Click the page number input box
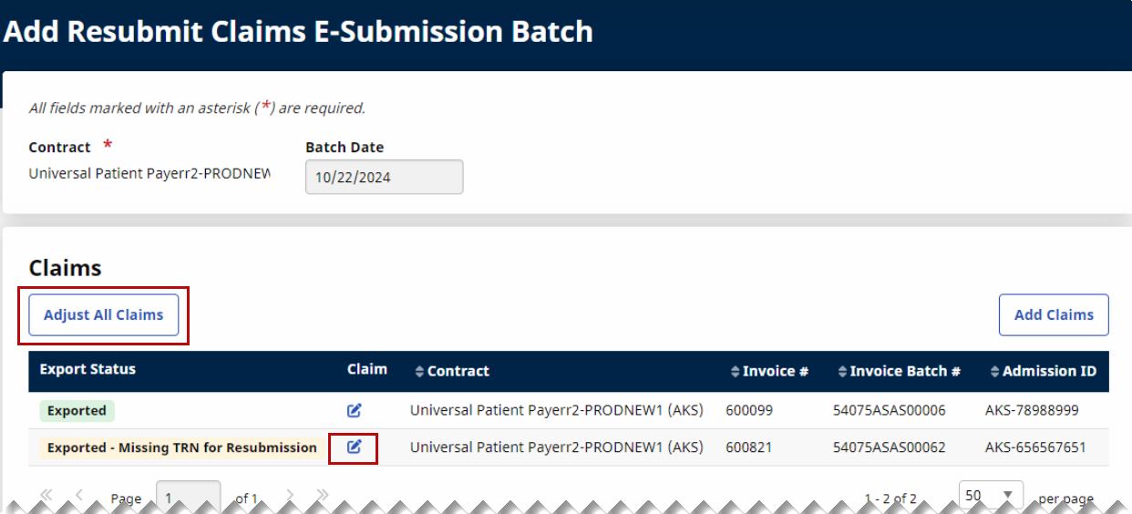This screenshot has width=1132, height=514. pyautogui.click(x=189, y=497)
